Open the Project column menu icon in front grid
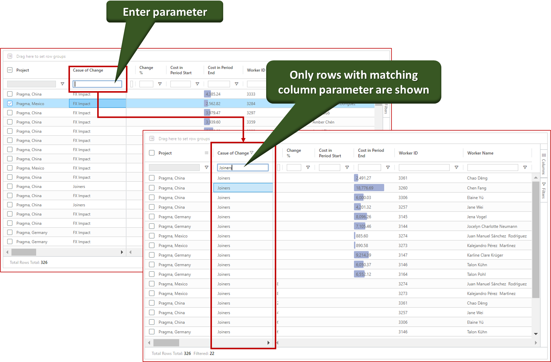Viewport: 551px width, 362px height. point(207,153)
